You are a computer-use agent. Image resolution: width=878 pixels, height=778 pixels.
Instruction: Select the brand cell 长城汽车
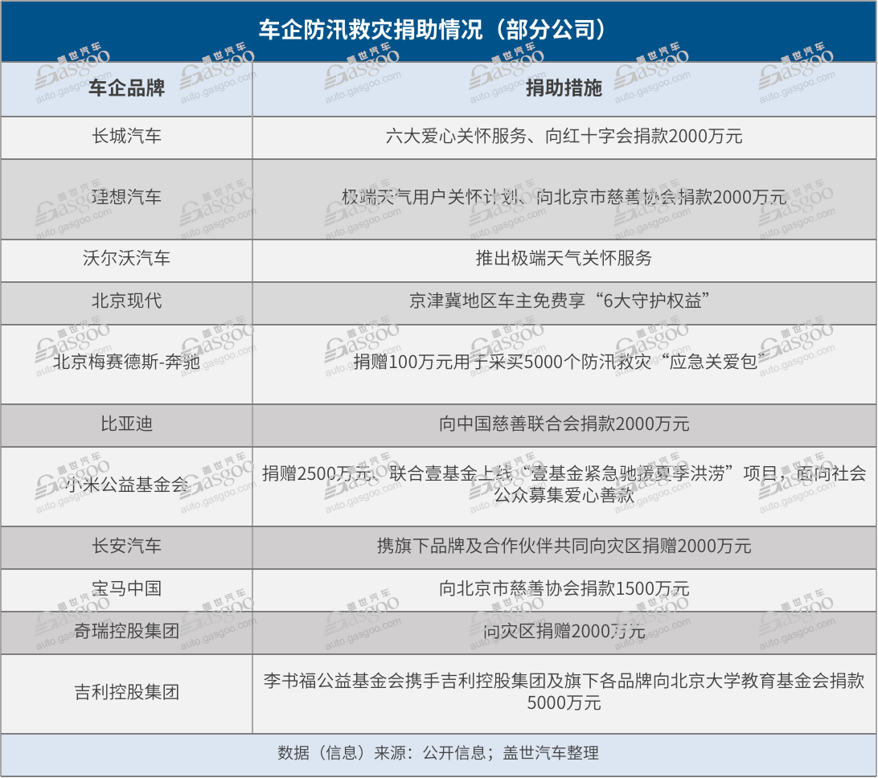126,136
